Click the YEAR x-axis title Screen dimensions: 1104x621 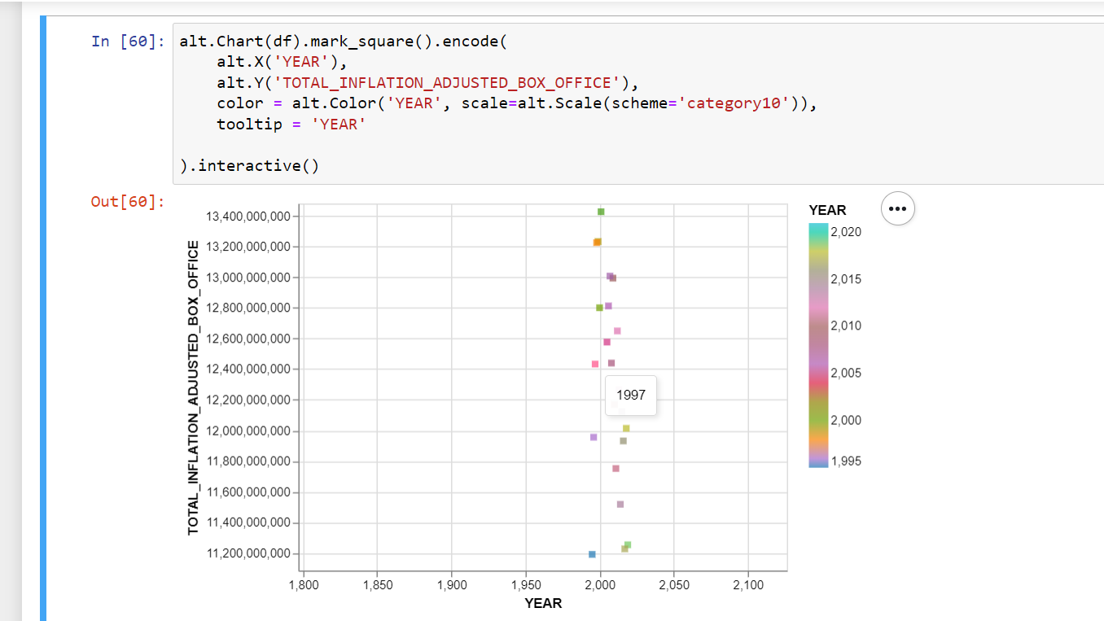tap(543, 603)
